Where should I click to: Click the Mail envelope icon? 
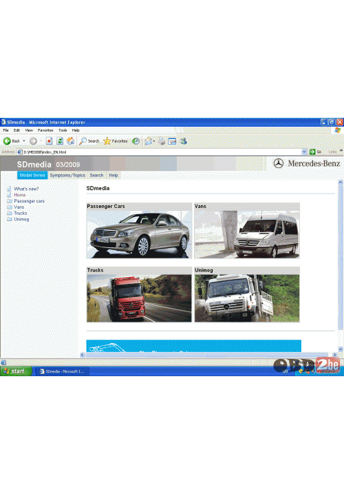[x=149, y=141]
